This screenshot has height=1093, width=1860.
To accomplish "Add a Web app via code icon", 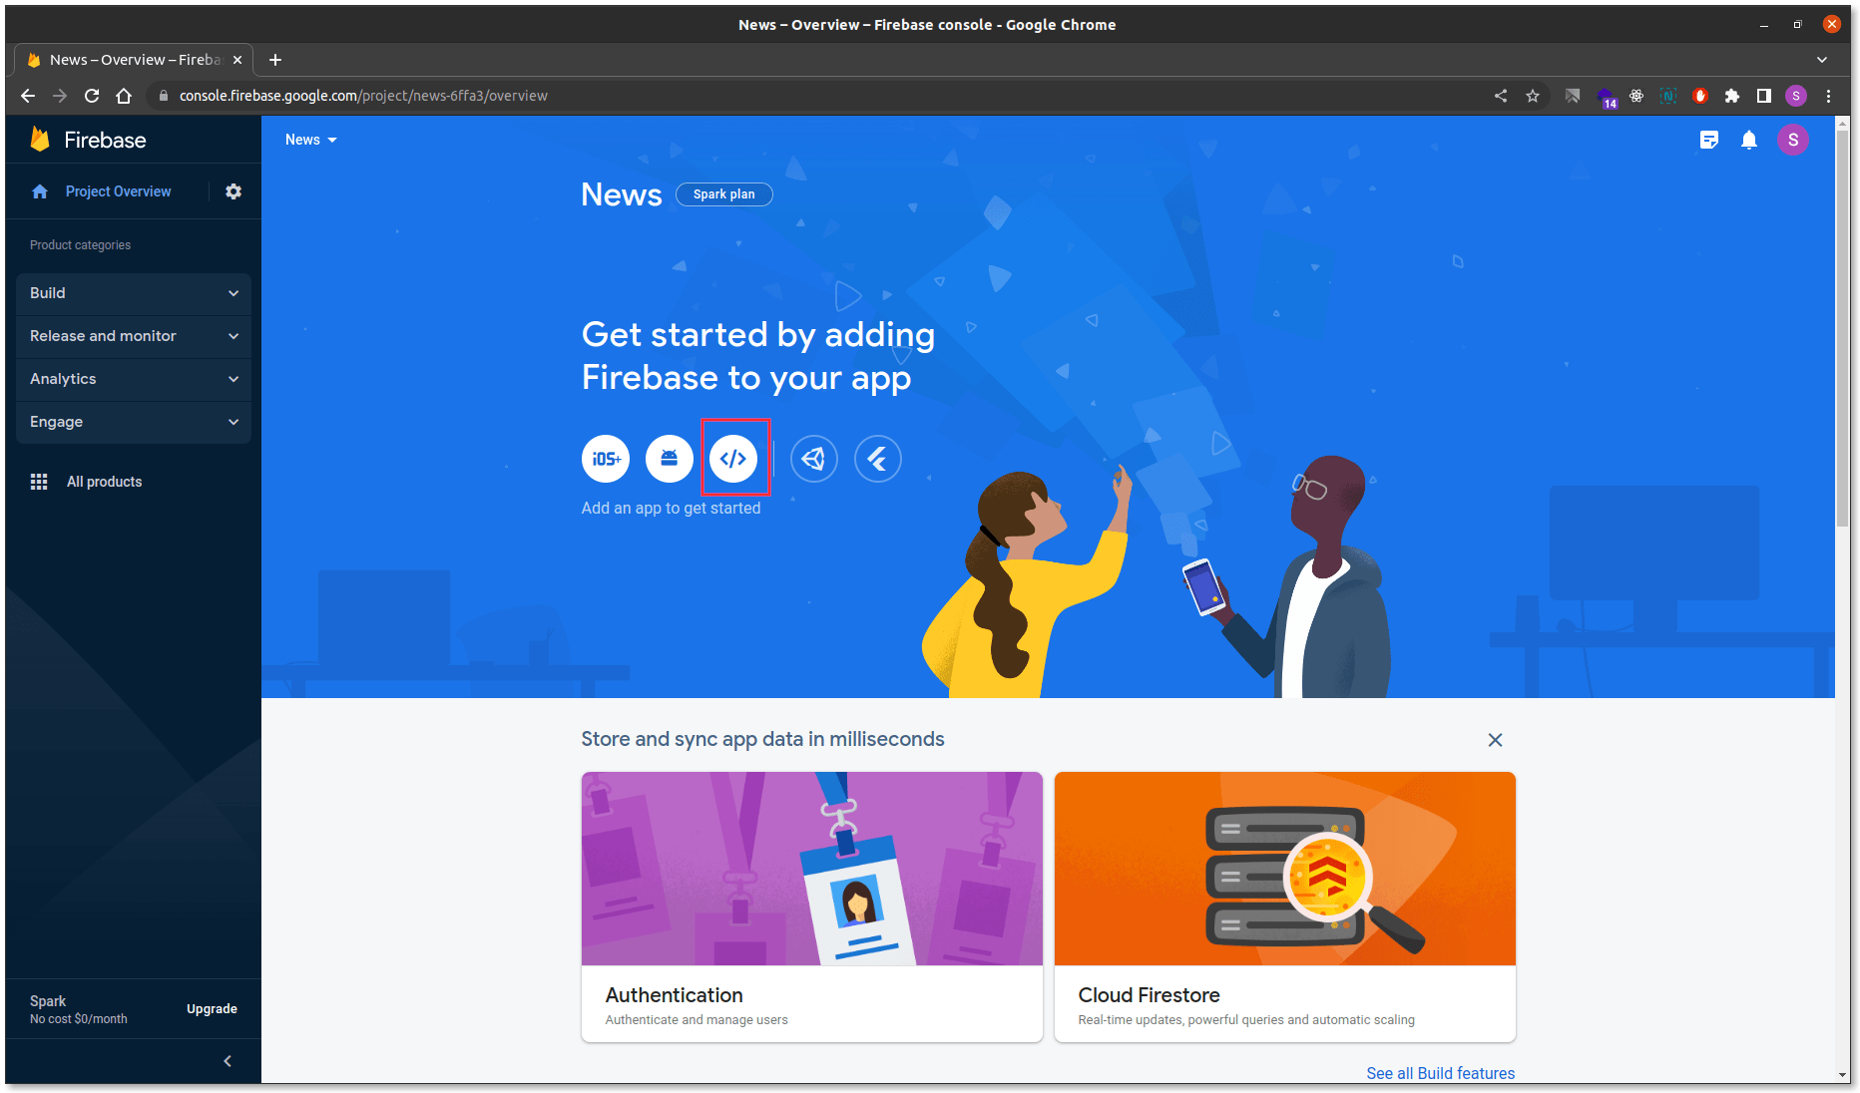I will 733,459.
